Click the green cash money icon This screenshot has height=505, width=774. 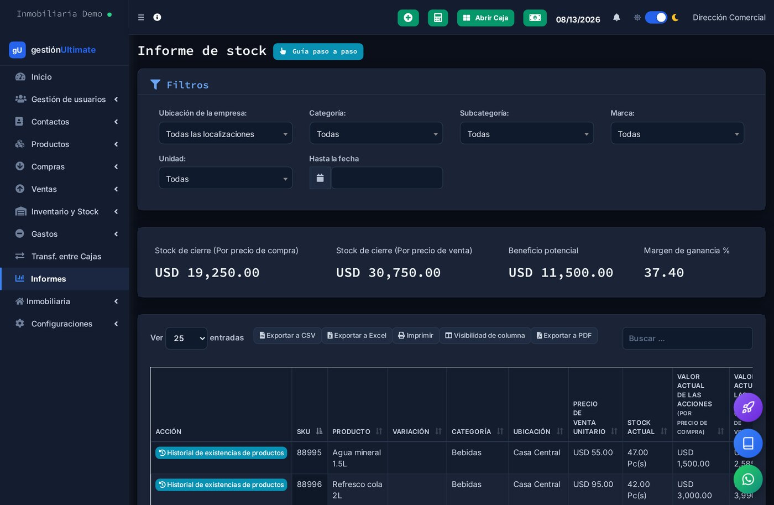(x=535, y=18)
